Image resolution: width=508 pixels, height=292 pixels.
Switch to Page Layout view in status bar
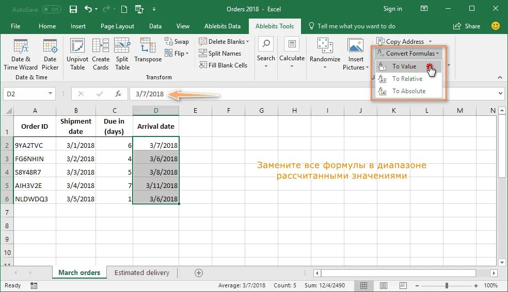[x=384, y=285]
